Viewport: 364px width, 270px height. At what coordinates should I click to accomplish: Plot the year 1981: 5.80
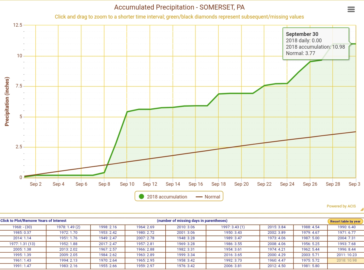coord(310,266)
